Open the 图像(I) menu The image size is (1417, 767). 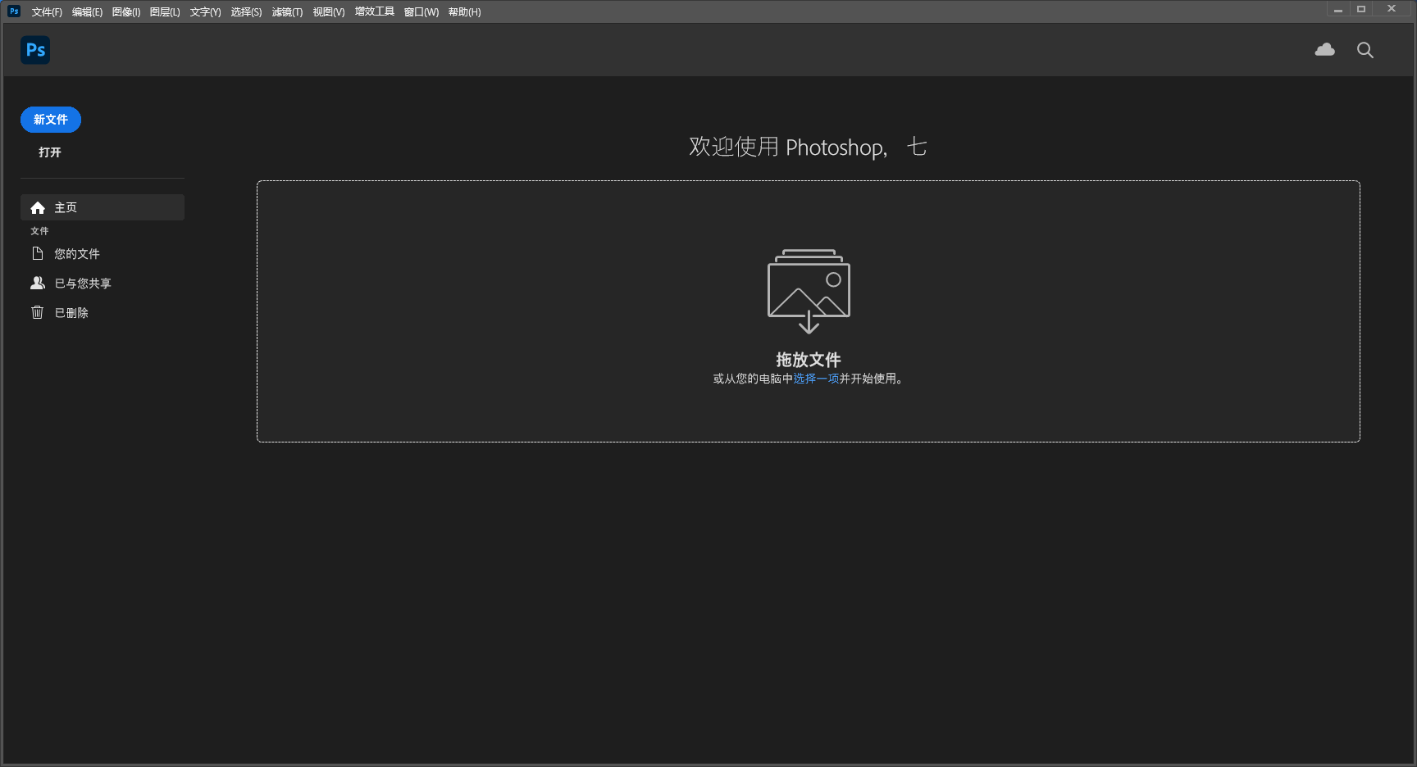click(125, 11)
